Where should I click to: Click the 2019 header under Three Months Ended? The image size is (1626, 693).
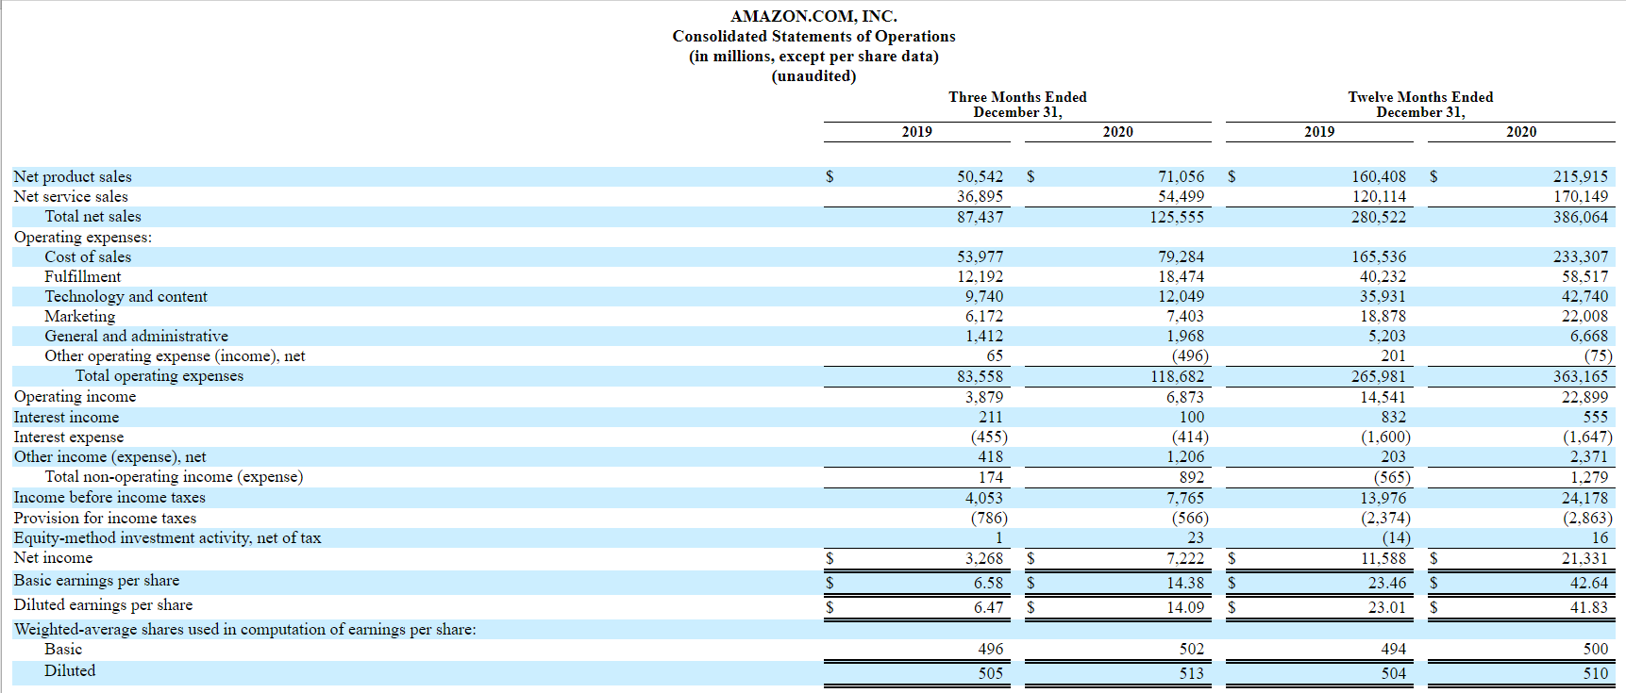point(916,132)
